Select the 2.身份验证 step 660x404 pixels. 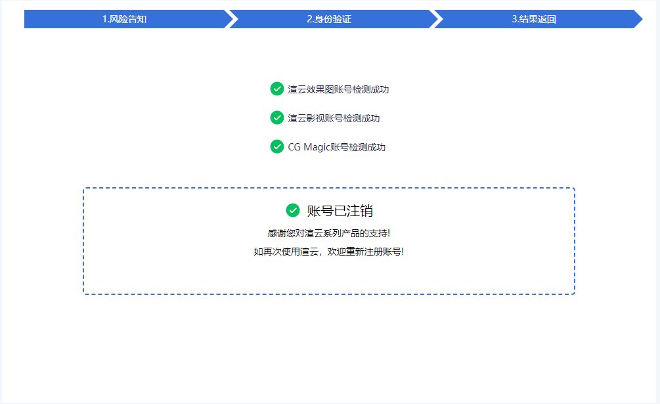[x=329, y=19]
